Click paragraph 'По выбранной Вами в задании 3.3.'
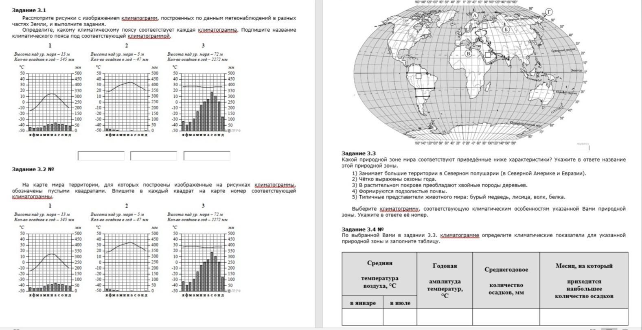 (x=484, y=238)
